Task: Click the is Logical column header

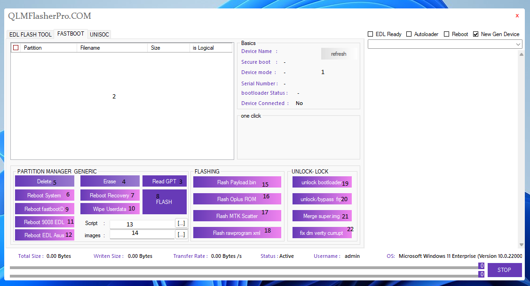Action: [x=211, y=48]
